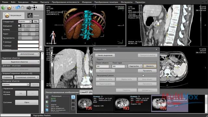Select the Несортированные изображения tab
This screenshot has height=117, width=208.
62,92
